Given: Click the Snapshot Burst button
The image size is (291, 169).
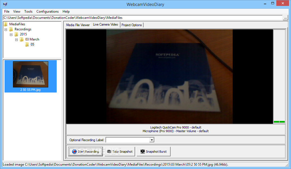Looking at the screenshot, I should tap(154, 152).
